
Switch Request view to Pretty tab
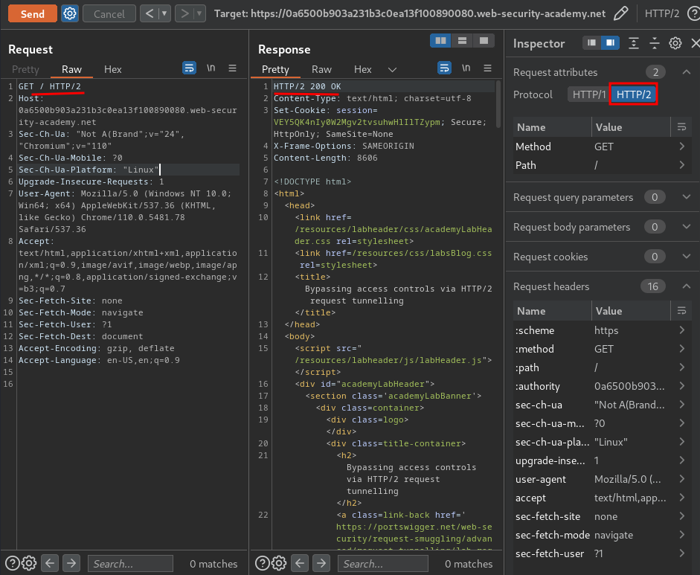25,69
